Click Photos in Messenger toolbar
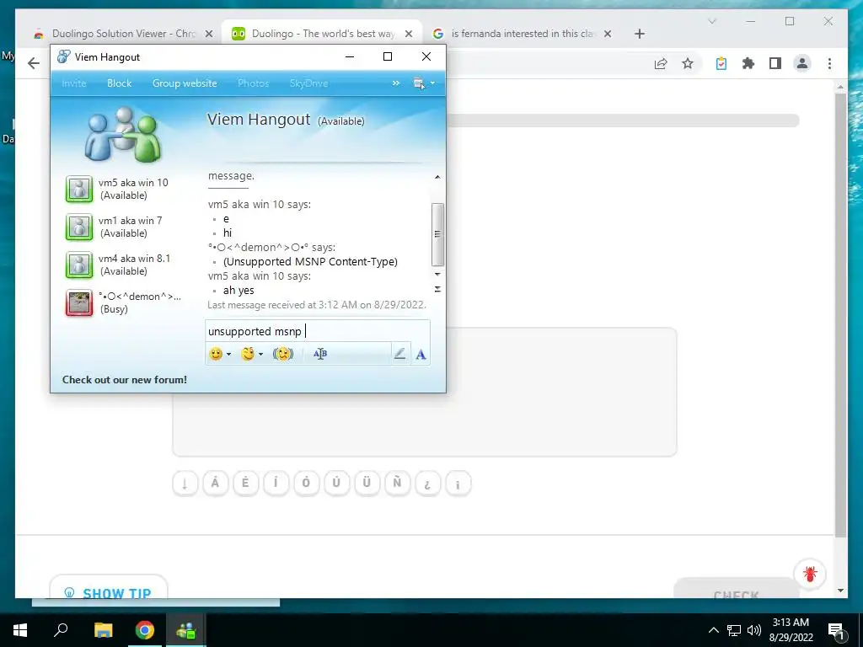Image resolution: width=863 pixels, height=647 pixels. [x=253, y=83]
